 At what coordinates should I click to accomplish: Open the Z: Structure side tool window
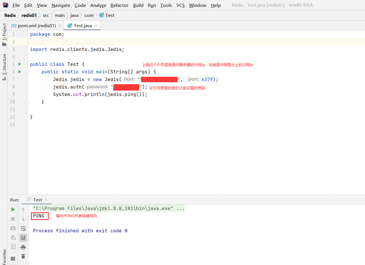[x=4, y=64]
